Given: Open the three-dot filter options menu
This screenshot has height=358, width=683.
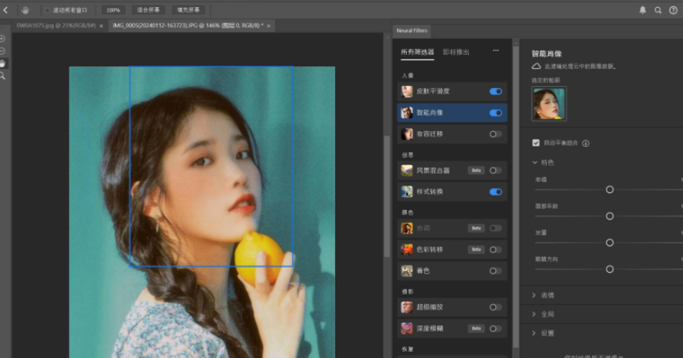Looking at the screenshot, I should (496, 51).
